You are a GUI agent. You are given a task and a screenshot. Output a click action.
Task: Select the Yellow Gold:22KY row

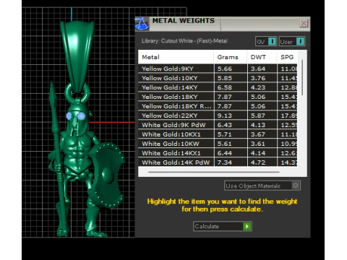pyautogui.click(x=218, y=116)
